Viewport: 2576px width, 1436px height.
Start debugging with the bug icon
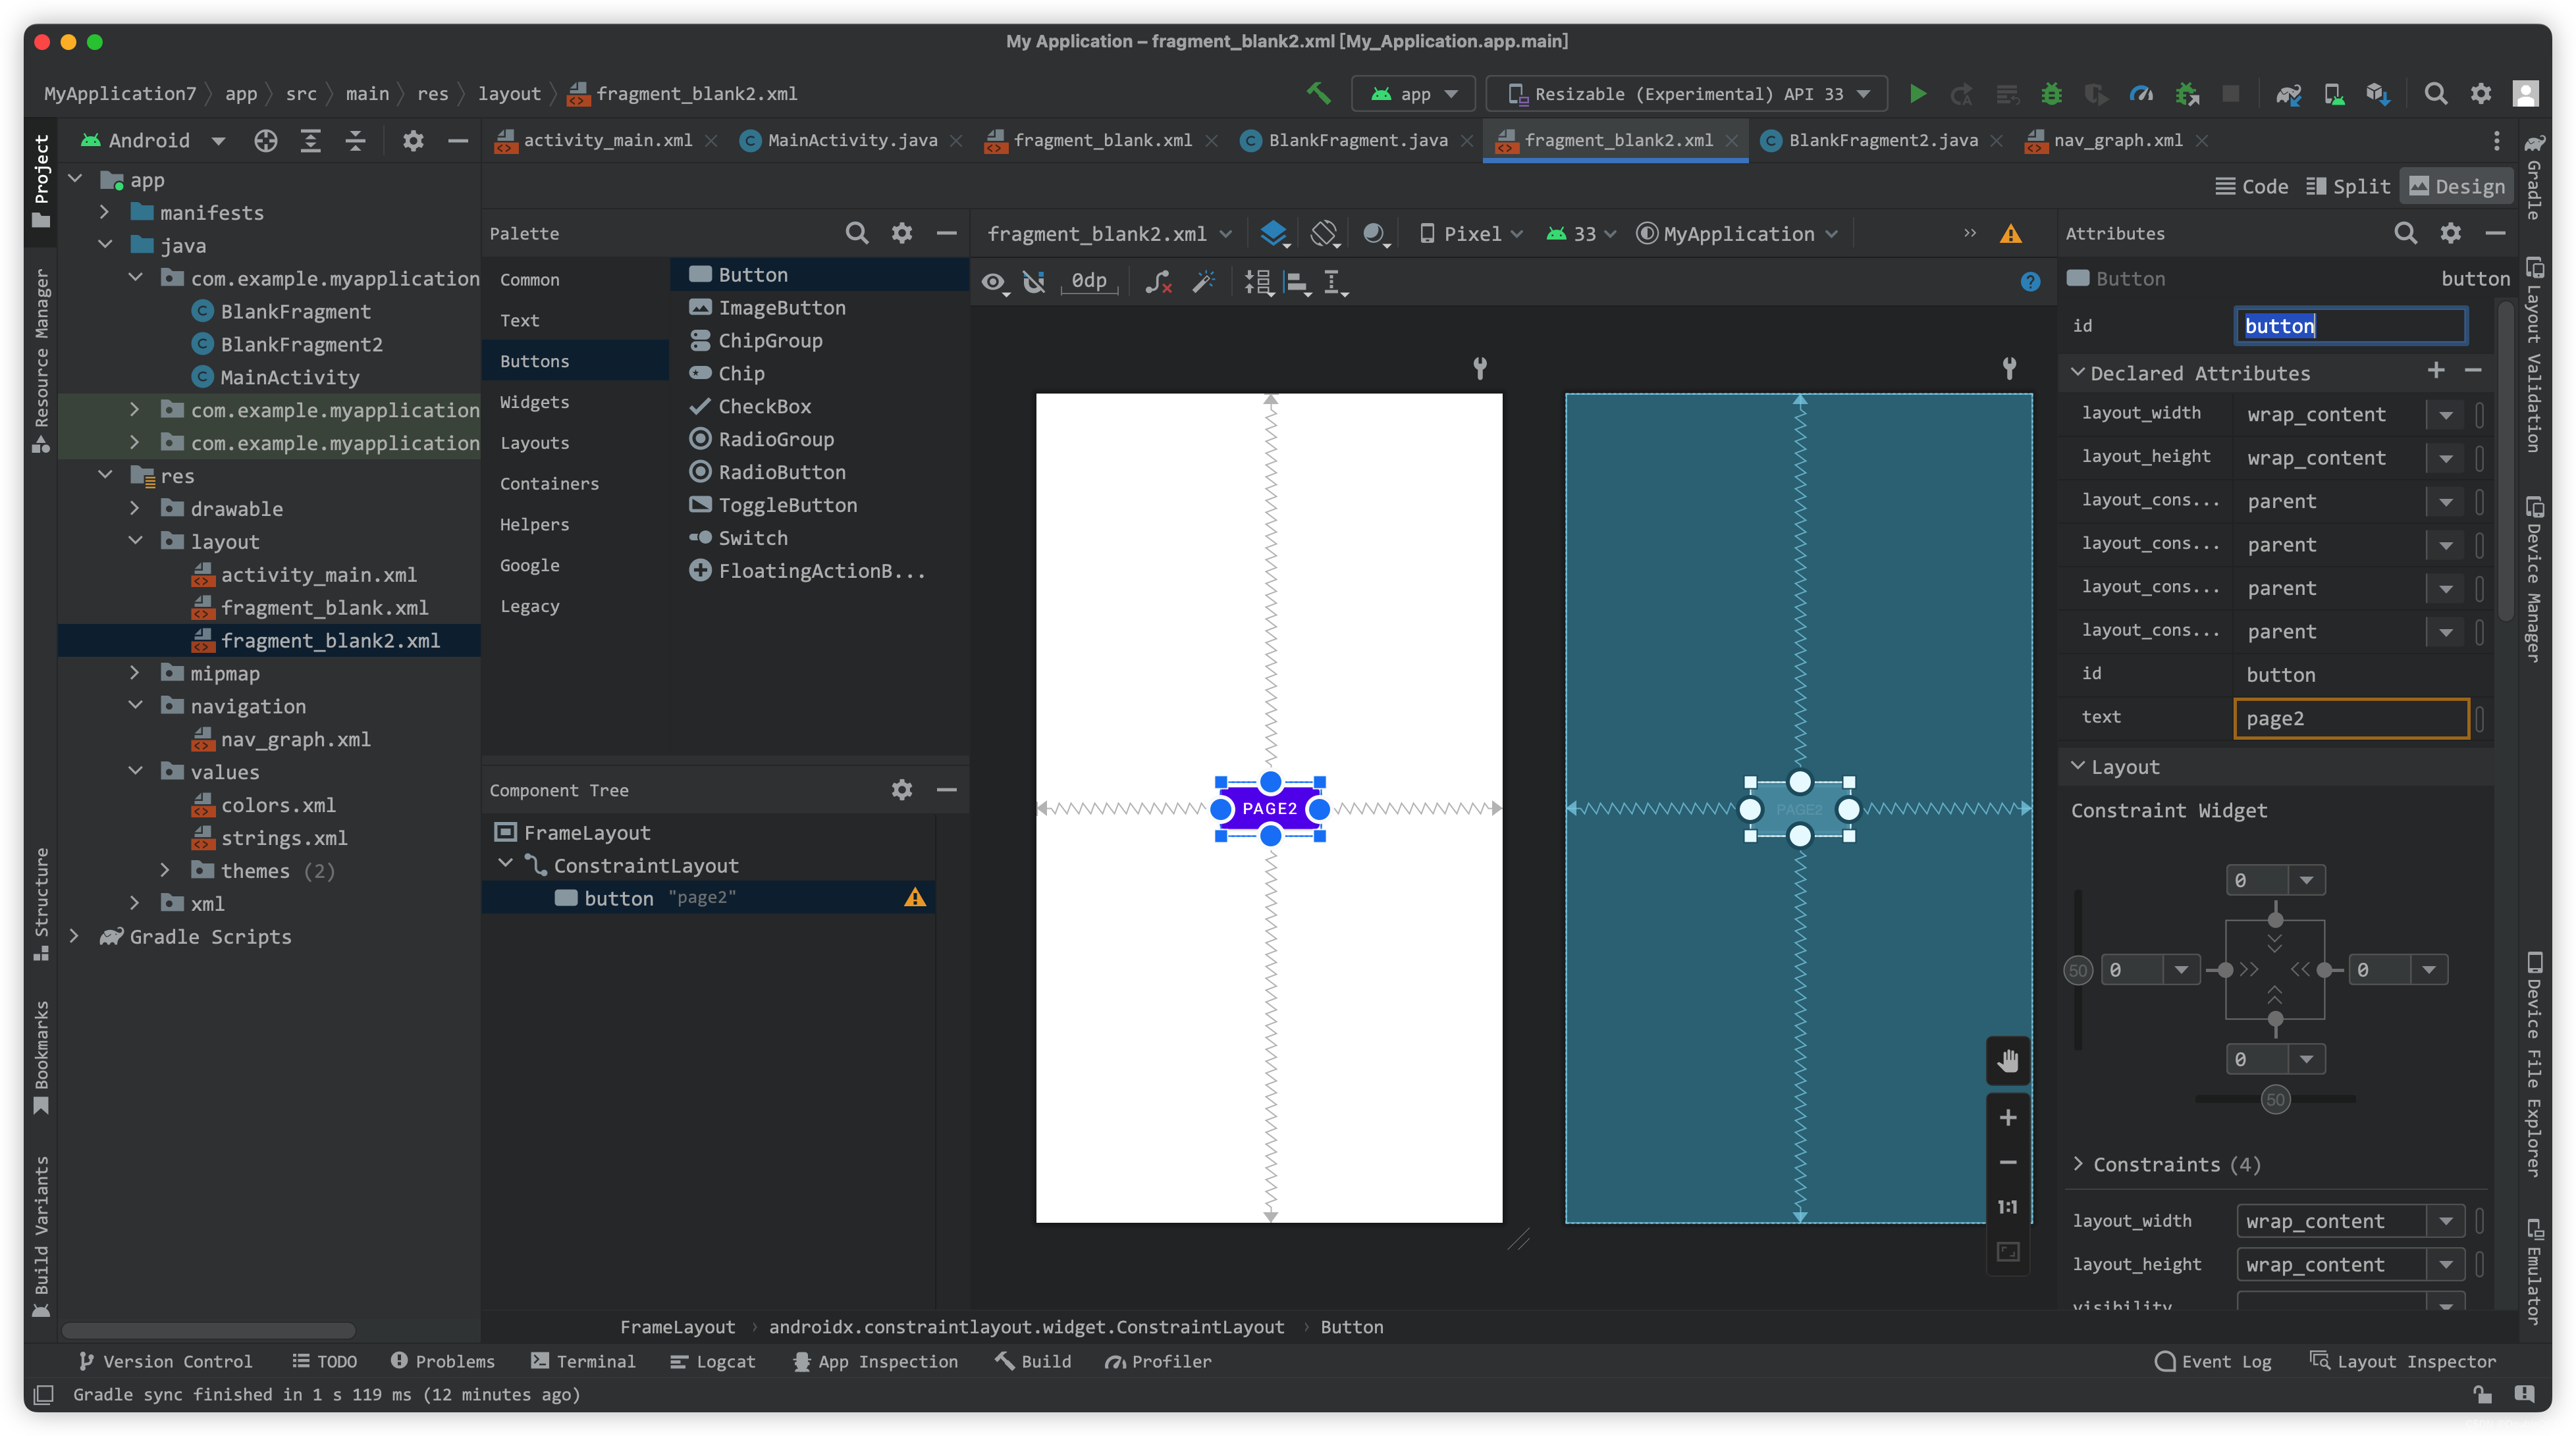click(x=2052, y=93)
